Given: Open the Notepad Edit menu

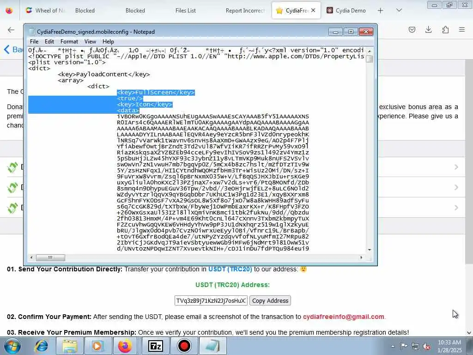Looking at the screenshot, I should click(x=49, y=41).
